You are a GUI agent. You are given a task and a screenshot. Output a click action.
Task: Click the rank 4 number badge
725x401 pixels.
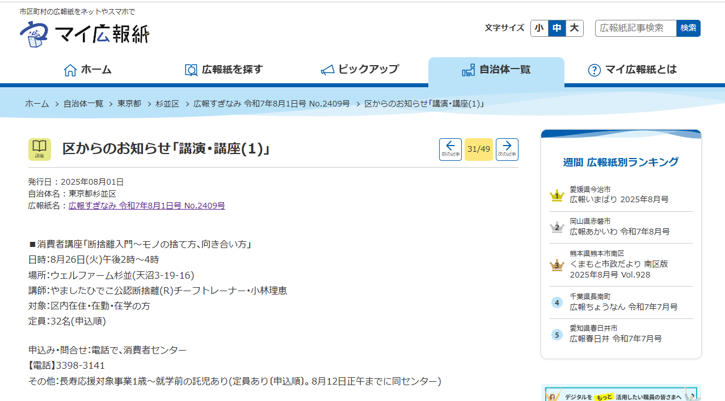[557, 302]
